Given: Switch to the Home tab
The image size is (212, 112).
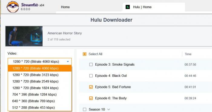Looking at the screenshot, I should point(65,7).
